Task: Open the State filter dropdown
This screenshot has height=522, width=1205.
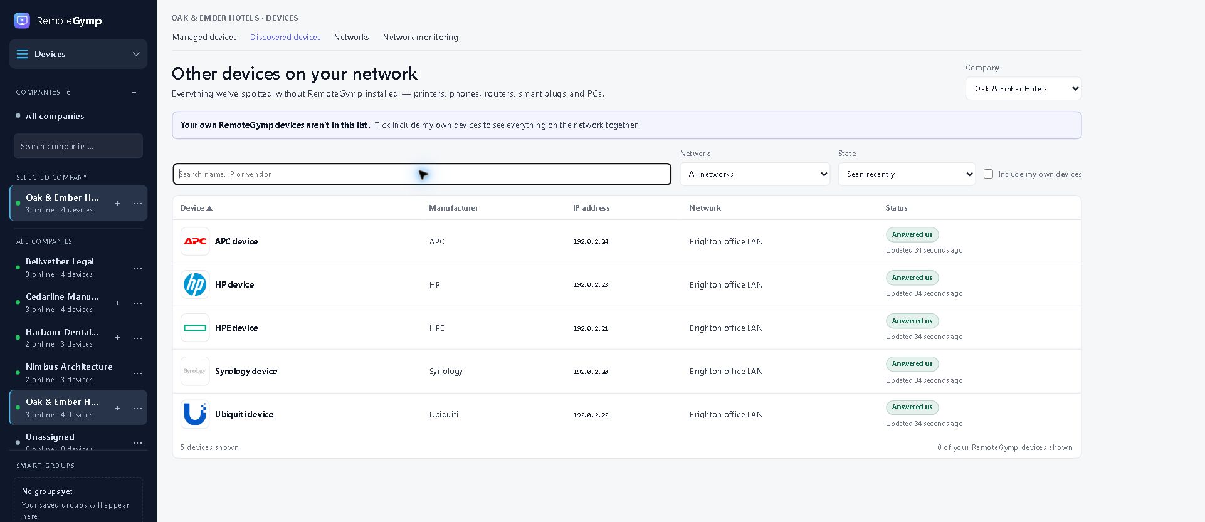Action: coord(907,174)
